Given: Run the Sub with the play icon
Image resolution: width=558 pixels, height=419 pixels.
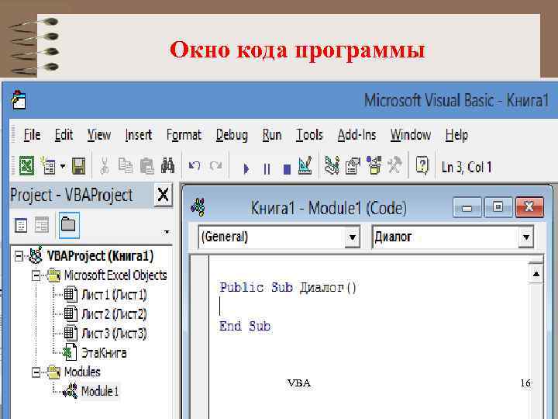Looking at the screenshot, I should (x=246, y=168).
